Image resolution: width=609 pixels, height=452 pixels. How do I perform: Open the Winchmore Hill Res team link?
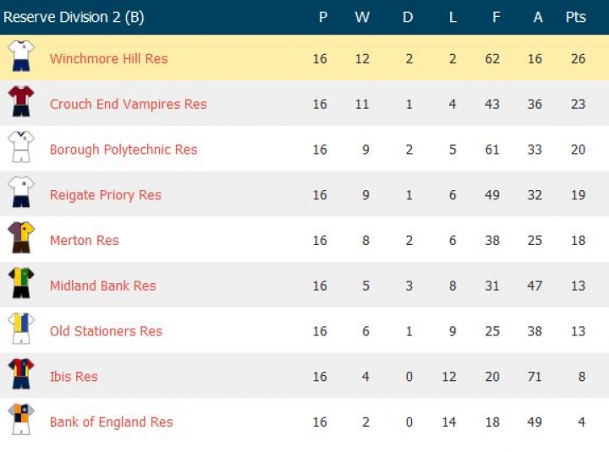pyautogui.click(x=108, y=58)
